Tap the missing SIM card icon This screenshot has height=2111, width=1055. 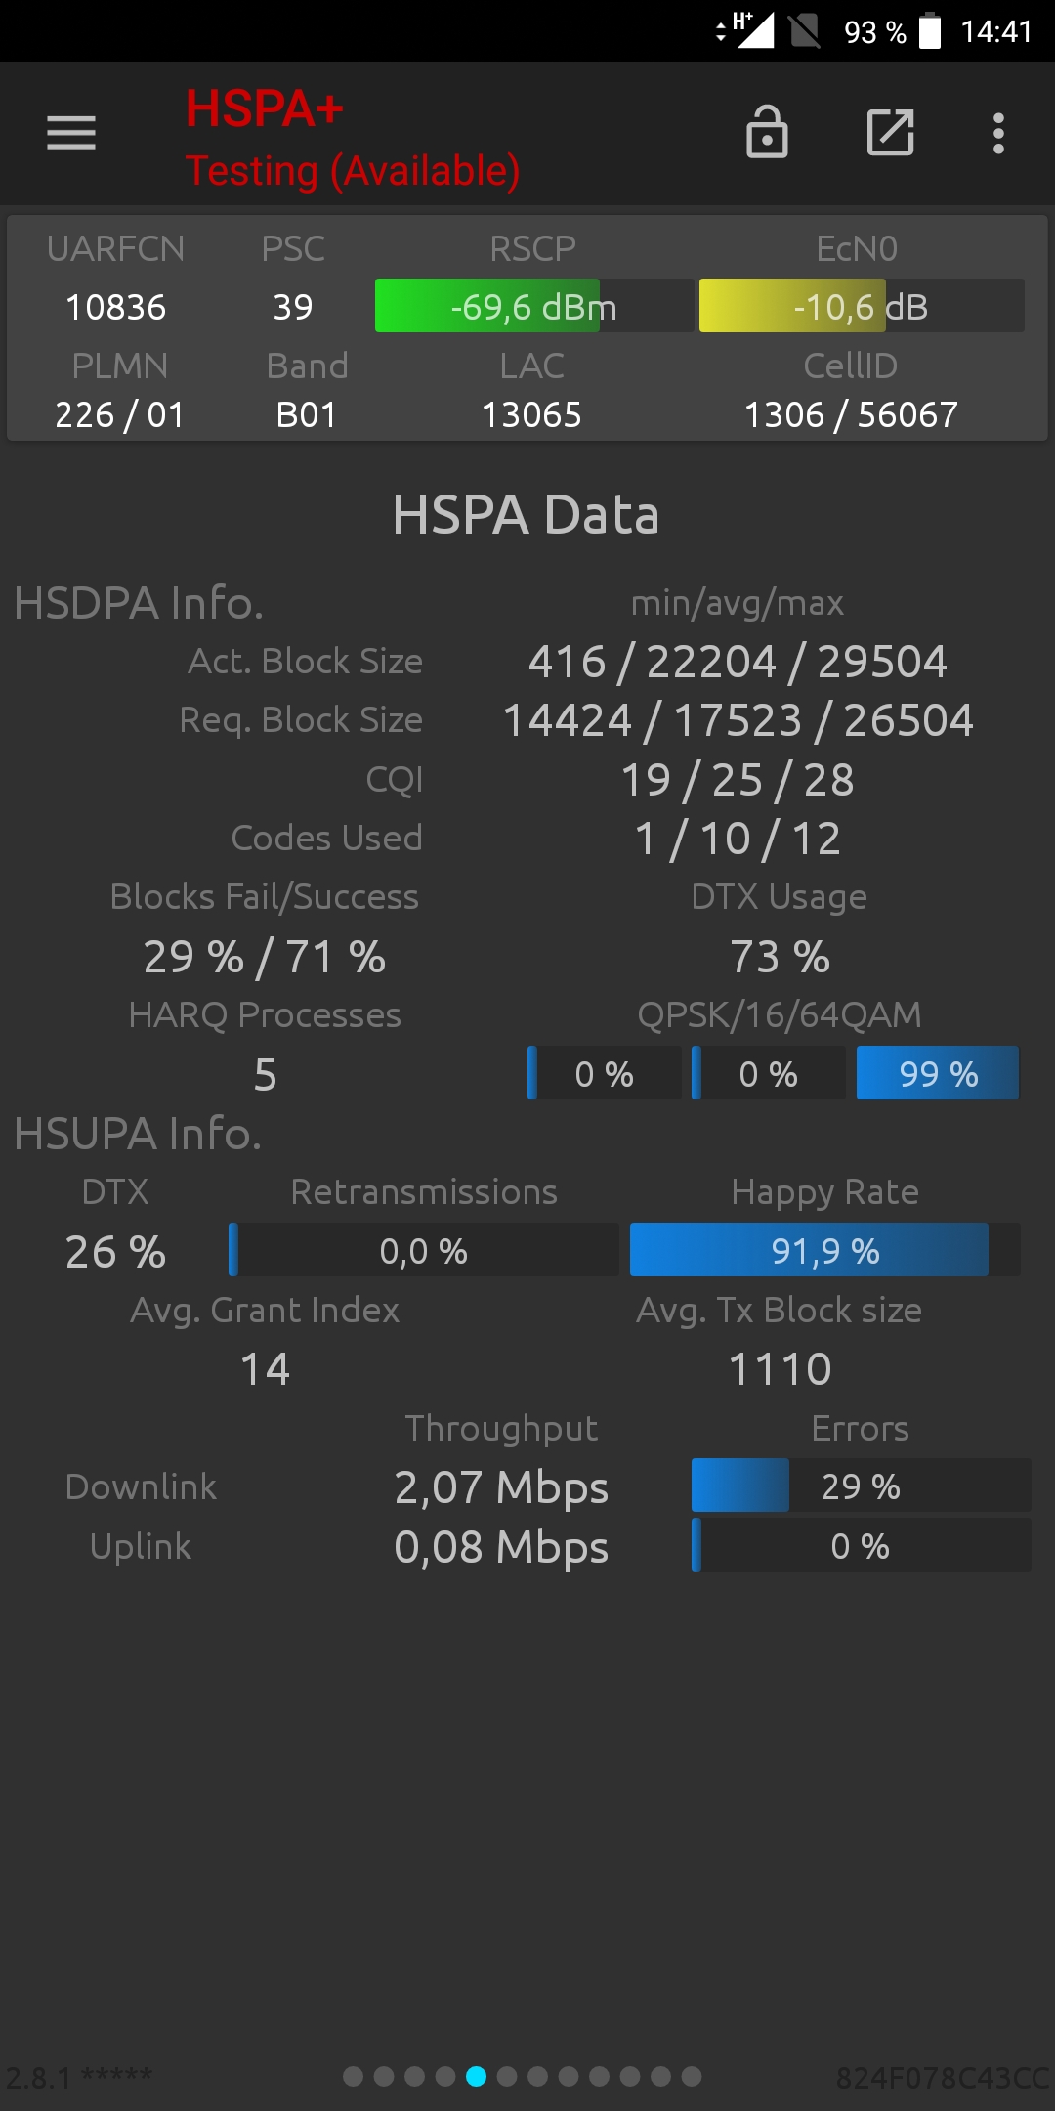805,31
